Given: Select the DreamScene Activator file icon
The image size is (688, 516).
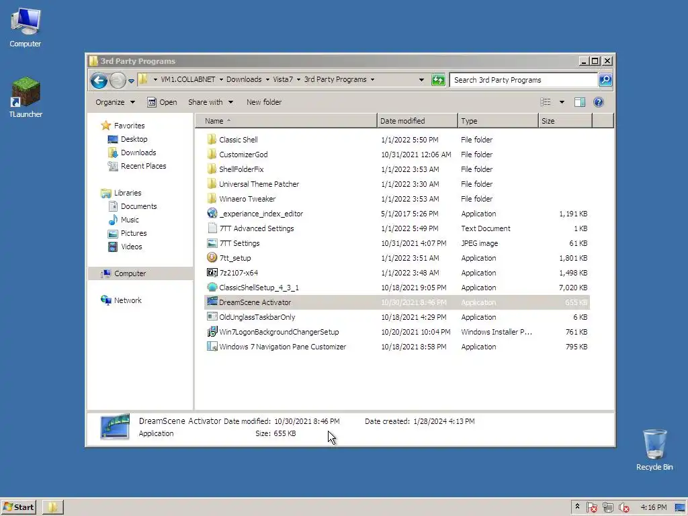Looking at the screenshot, I should (x=212, y=302).
